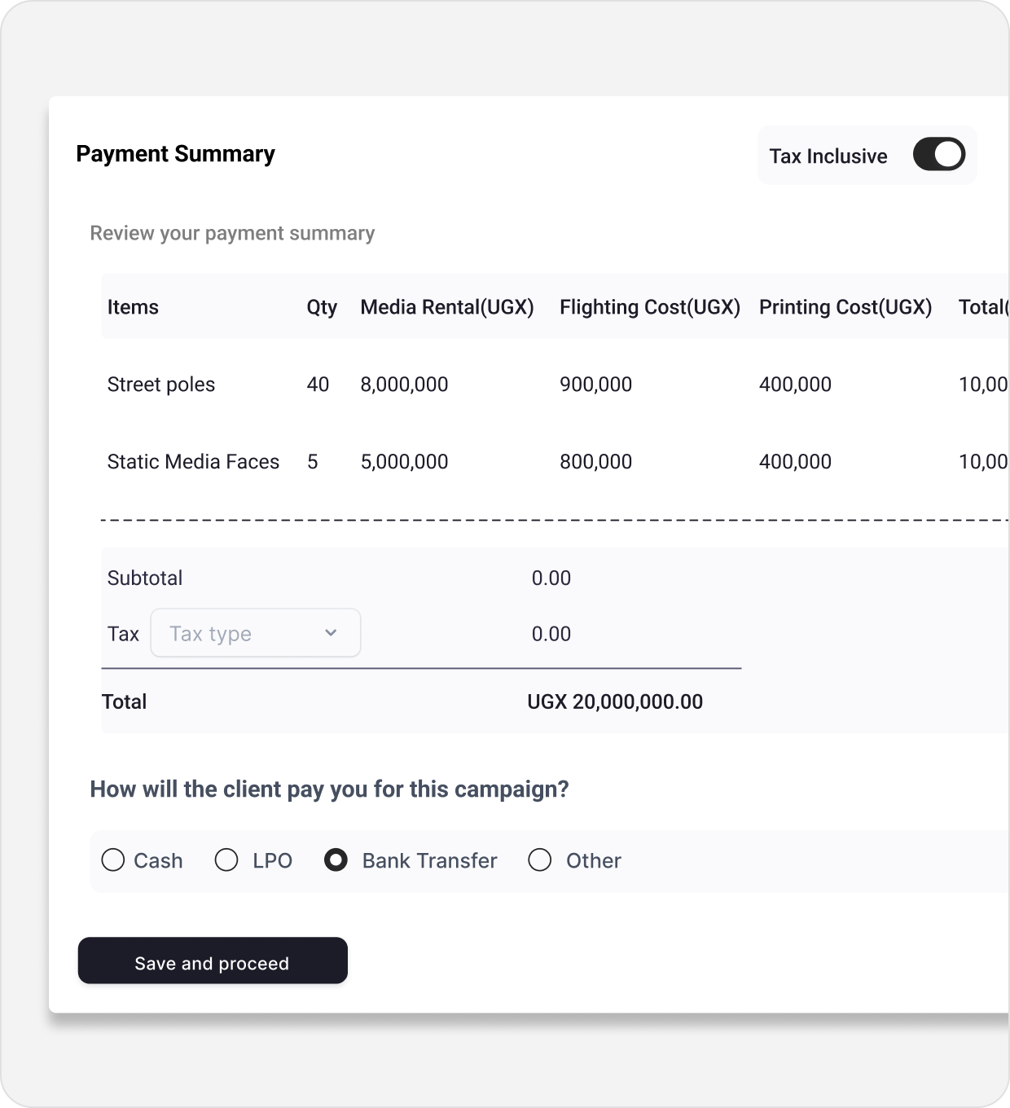Click Save and proceed button
The height and width of the screenshot is (1108, 1010).
pyautogui.click(x=213, y=961)
